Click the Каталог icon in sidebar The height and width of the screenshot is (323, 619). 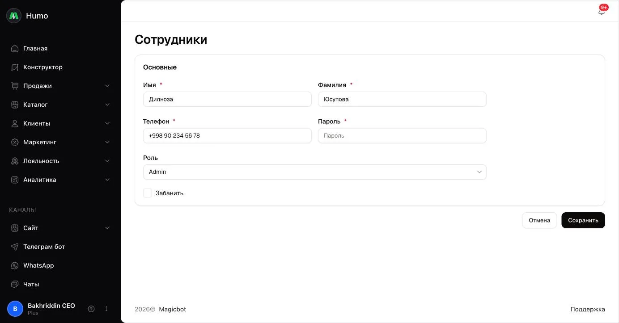pos(15,105)
